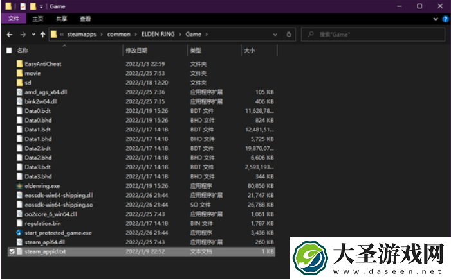Expand chevron after common breadcrumb

[136, 35]
